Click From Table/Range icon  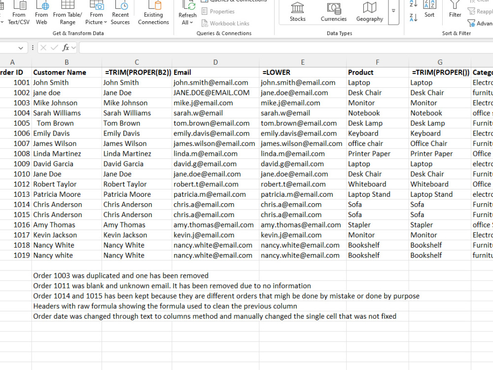point(68,13)
